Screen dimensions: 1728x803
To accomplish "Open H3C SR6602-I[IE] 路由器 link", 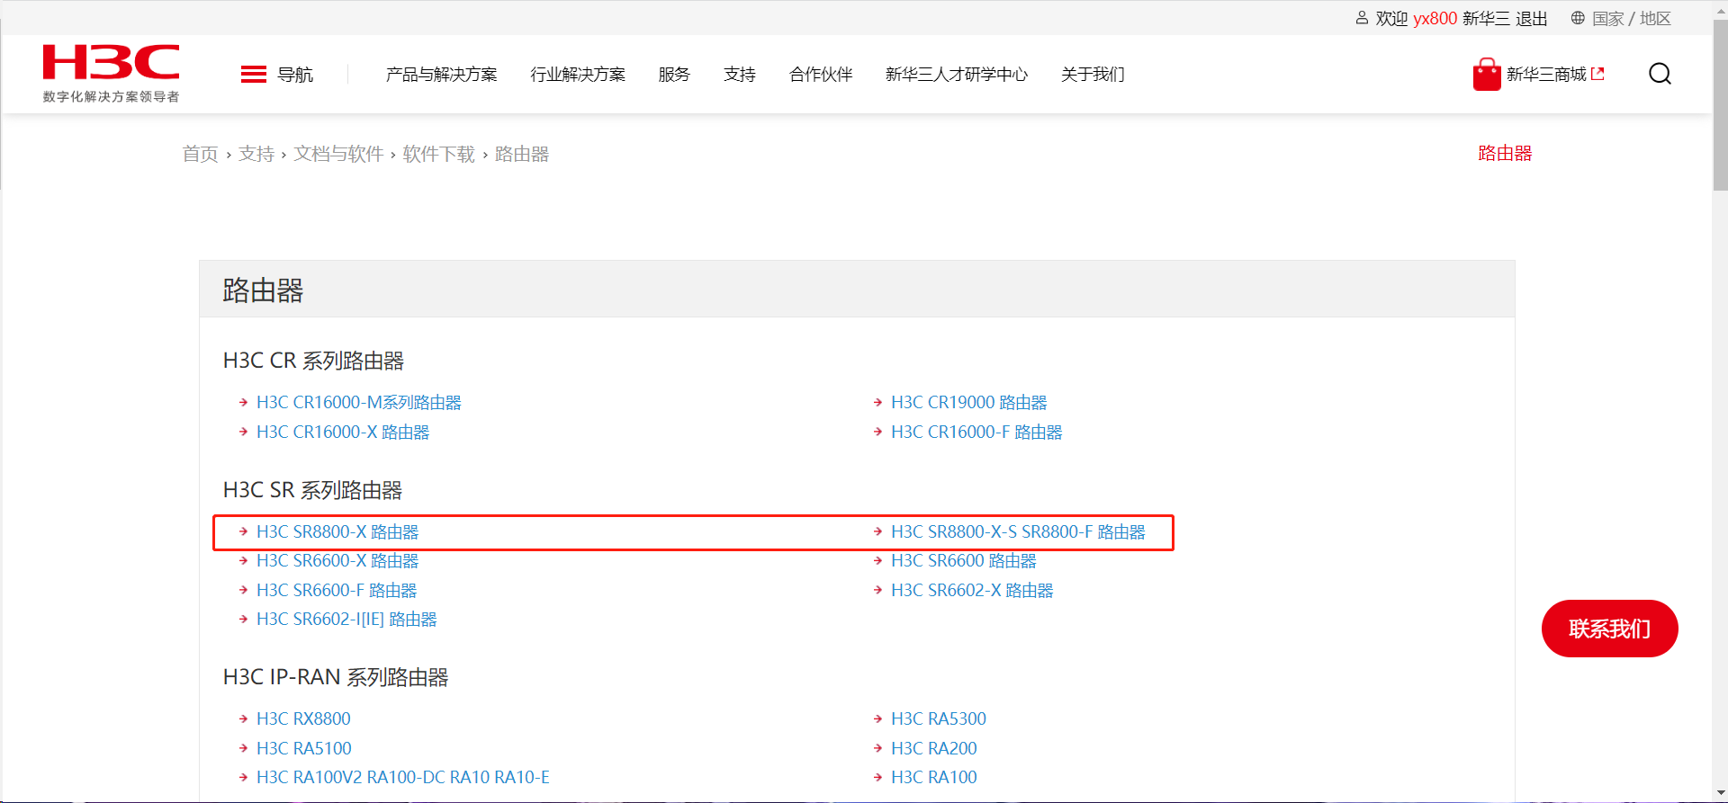I will (346, 620).
